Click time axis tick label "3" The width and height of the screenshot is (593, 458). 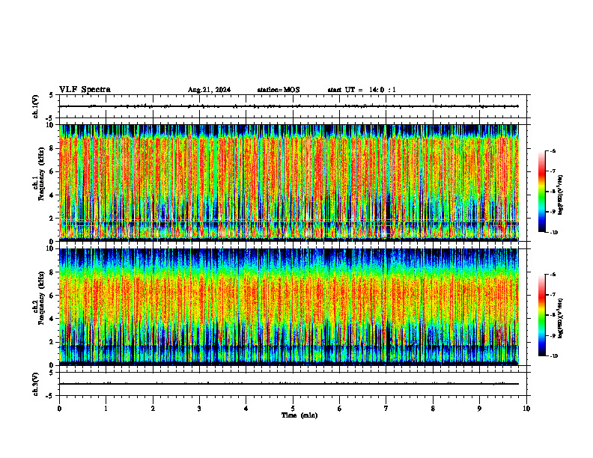click(x=199, y=409)
